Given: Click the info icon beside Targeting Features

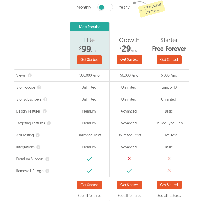Looking at the screenshot, I should point(49,123).
